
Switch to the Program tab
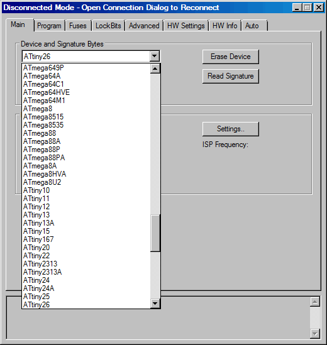pyautogui.click(x=49, y=26)
